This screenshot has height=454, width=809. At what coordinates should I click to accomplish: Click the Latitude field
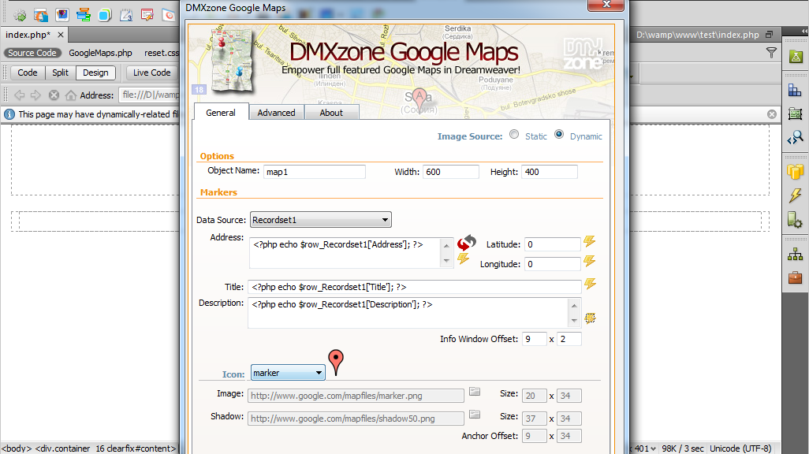point(553,244)
